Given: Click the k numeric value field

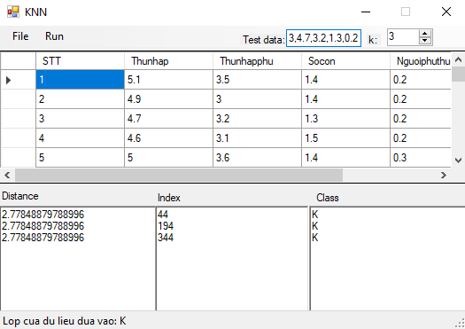Looking at the screenshot, I should point(403,37).
